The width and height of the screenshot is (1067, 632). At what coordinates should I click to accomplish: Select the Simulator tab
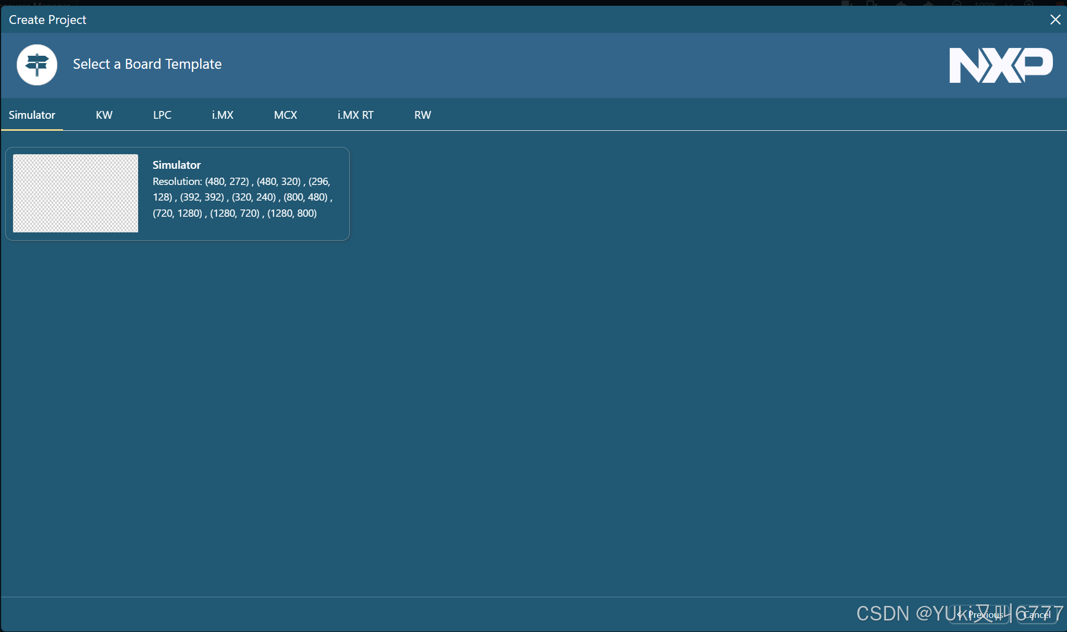point(32,115)
